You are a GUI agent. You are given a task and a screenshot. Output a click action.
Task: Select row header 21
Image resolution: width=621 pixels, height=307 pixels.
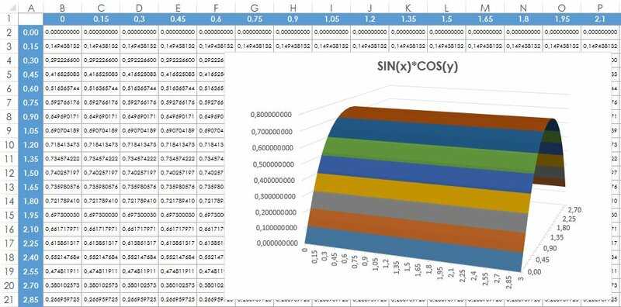pyautogui.click(x=9, y=299)
